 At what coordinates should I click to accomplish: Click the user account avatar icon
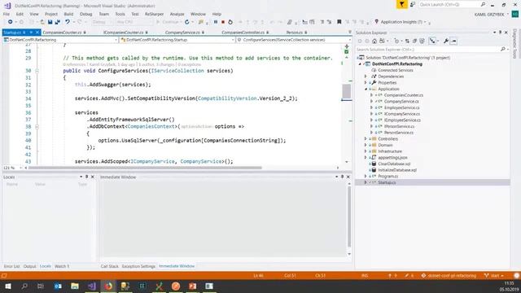[x=515, y=14]
